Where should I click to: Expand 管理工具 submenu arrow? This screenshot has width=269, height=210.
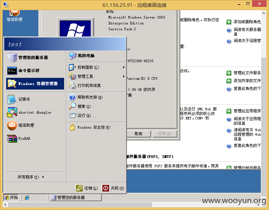(124, 76)
